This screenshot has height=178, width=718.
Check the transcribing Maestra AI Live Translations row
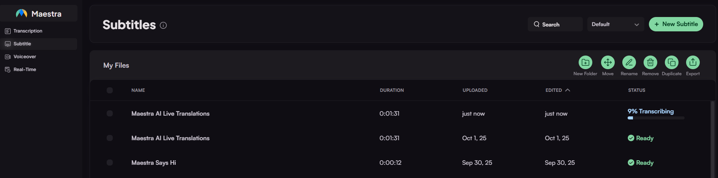pos(110,113)
